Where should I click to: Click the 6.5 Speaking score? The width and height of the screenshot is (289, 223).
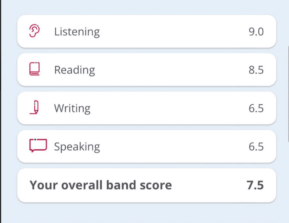pyautogui.click(x=256, y=146)
